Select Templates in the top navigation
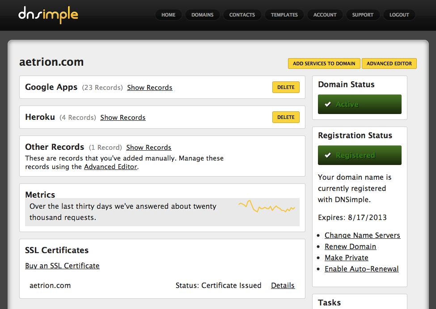Image resolution: width=436 pixels, height=309 pixels. click(284, 15)
